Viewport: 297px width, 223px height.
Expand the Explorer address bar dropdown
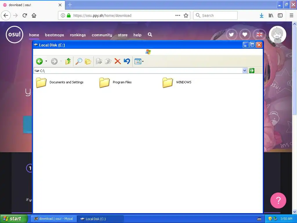[x=245, y=71]
